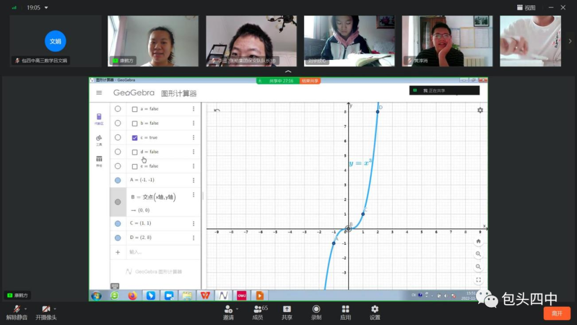The width and height of the screenshot is (577, 325).
Task: Open more options for point D row
Action: (193, 238)
